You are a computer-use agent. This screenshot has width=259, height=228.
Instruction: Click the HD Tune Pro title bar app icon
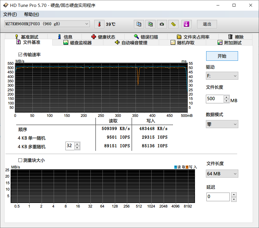point(6,5)
